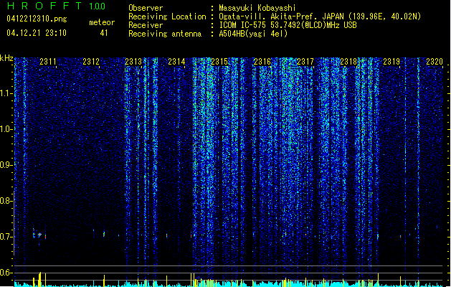This screenshot has width=451, height=287.
Task: Click the Observer field label
Action: point(146,8)
